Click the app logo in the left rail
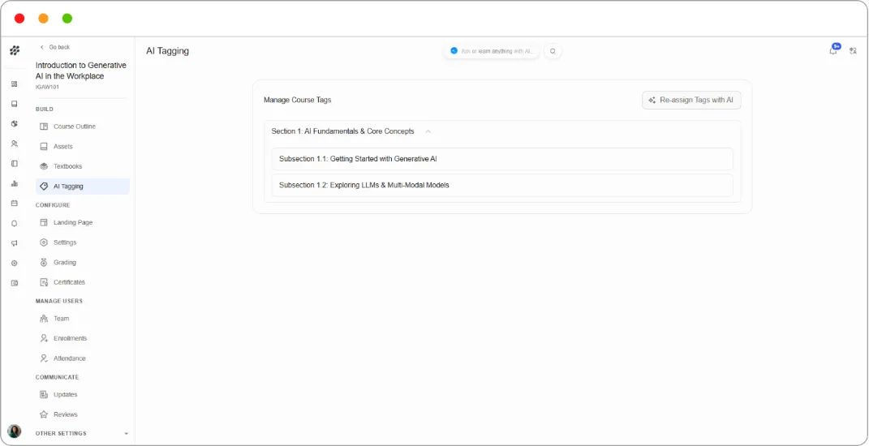 pos(15,50)
